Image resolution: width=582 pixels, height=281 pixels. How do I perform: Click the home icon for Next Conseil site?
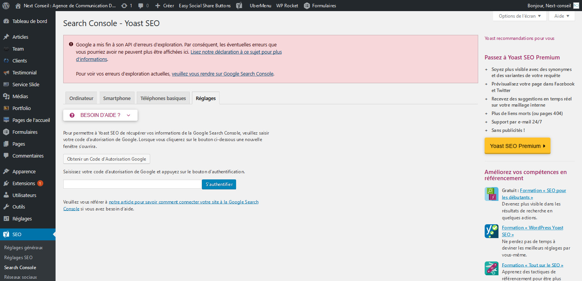tap(18, 6)
